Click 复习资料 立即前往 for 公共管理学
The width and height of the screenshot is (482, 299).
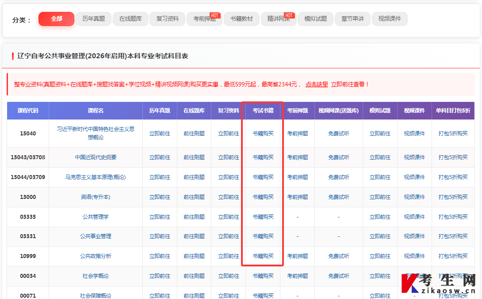229,217
